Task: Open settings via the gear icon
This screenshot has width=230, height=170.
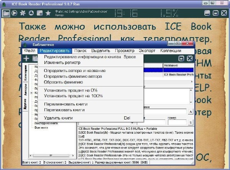Action: 23,13
